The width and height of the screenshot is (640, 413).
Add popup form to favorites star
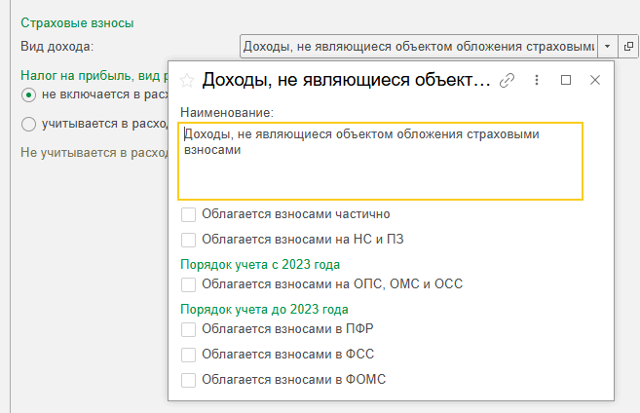[187, 81]
